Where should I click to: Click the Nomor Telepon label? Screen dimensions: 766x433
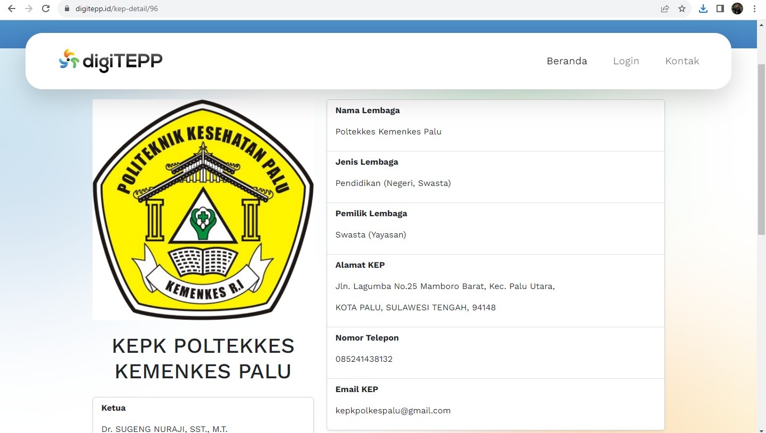coord(367,338)
